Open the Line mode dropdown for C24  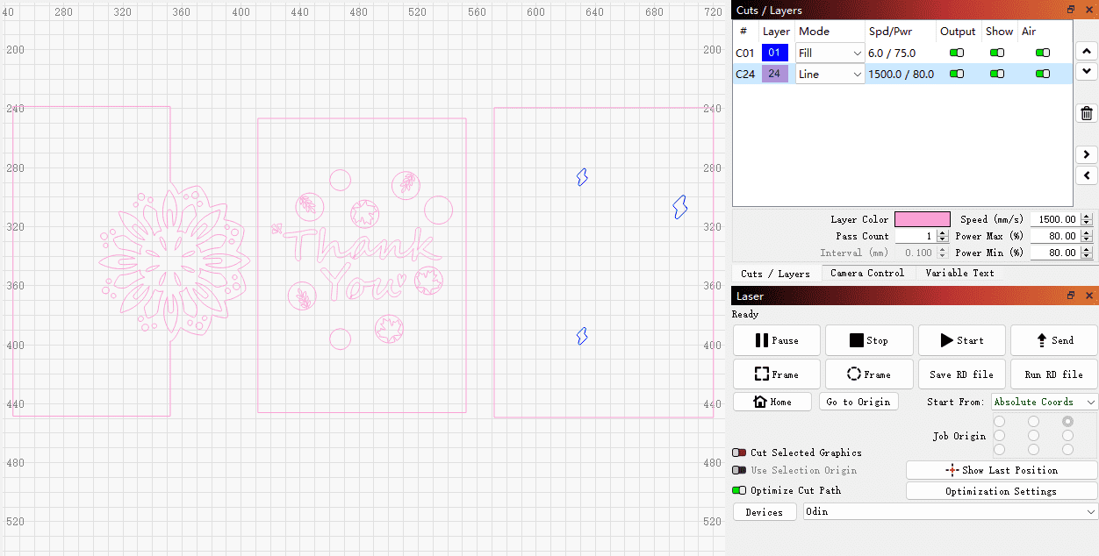tap(830, 75)
